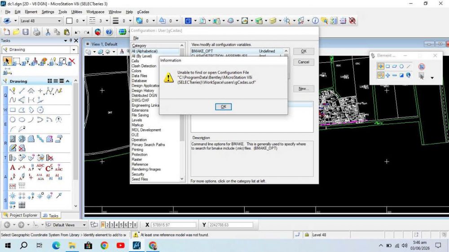Viewport: 449px width, 252px height.
Task: Open Windows Start menu
Action: [8, 245]
